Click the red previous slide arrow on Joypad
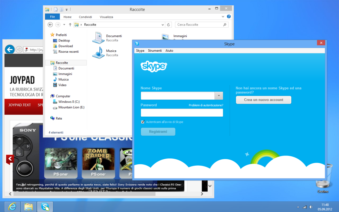Image resolution: width=339 pixels, height=212 pixels. pyautogui.click(x=10, y=159)
